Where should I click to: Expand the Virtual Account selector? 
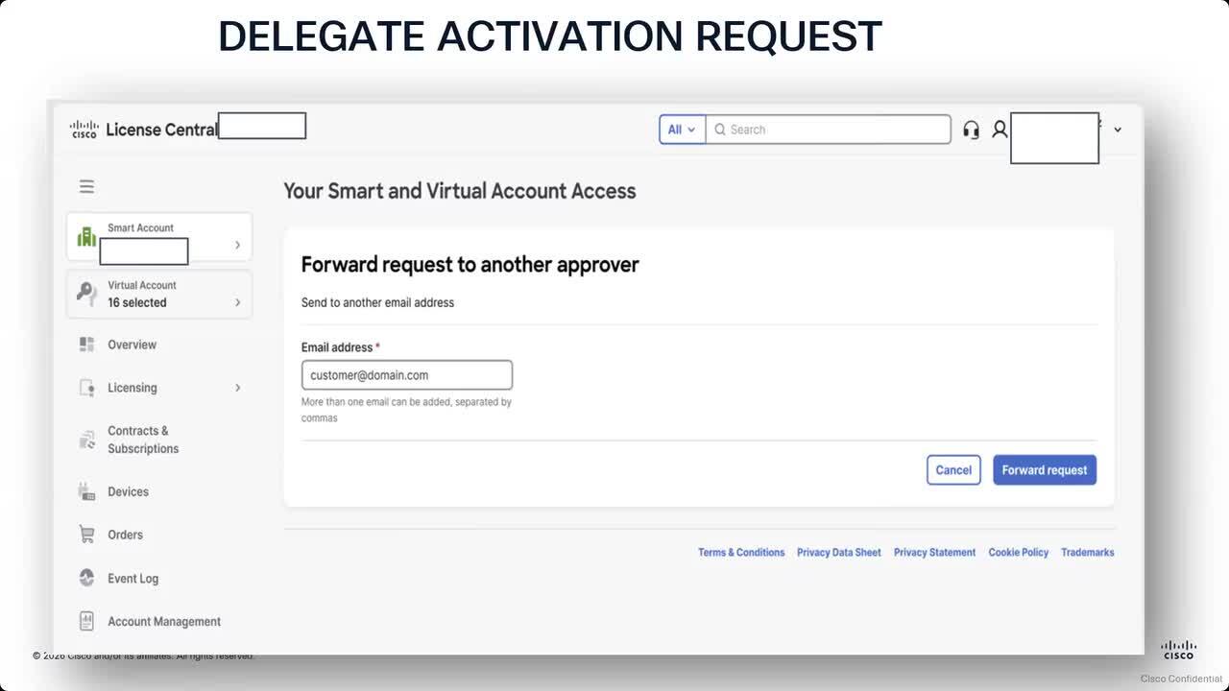tap(237, 302)
